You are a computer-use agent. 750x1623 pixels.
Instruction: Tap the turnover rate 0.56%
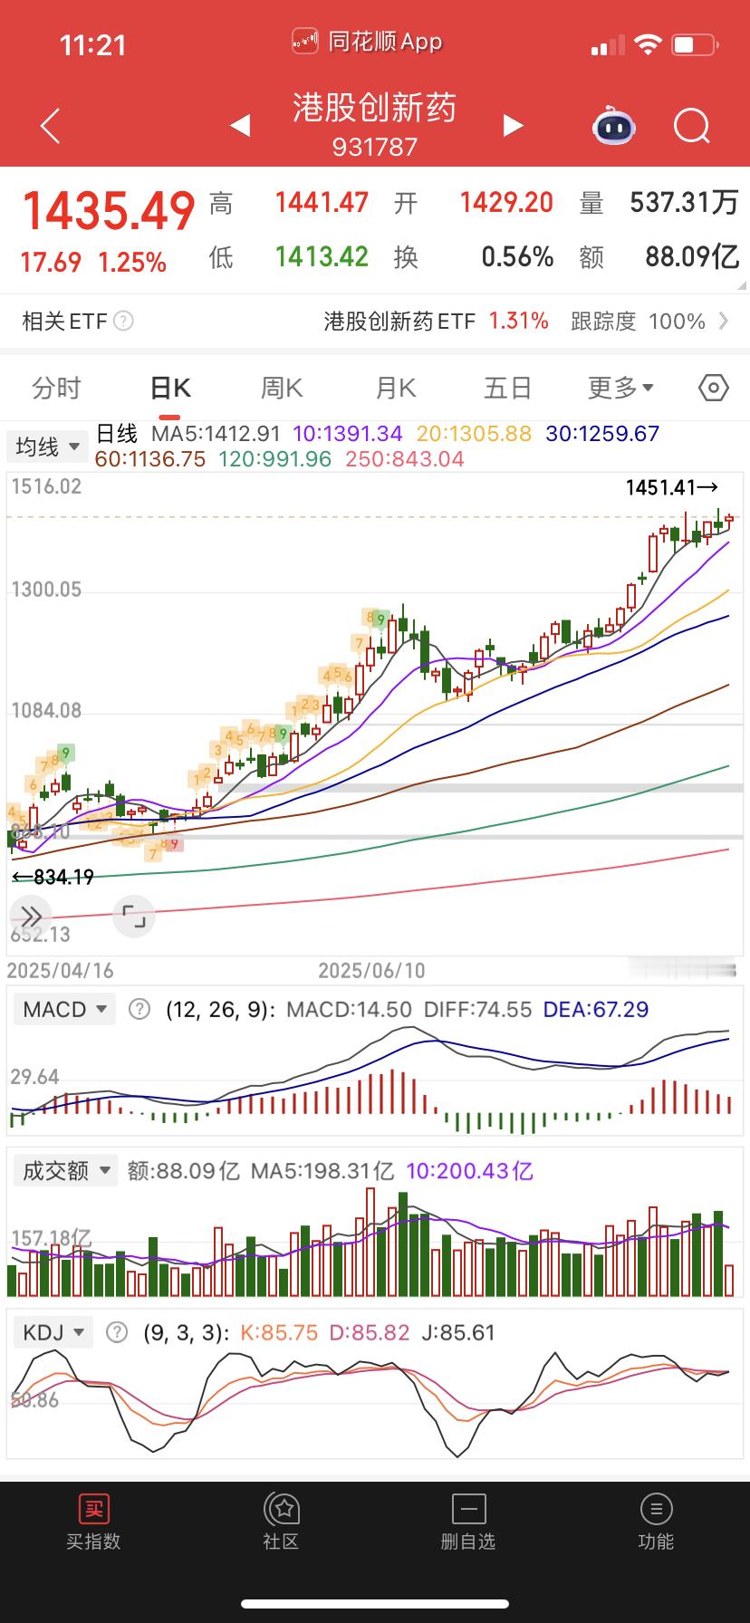517,257
